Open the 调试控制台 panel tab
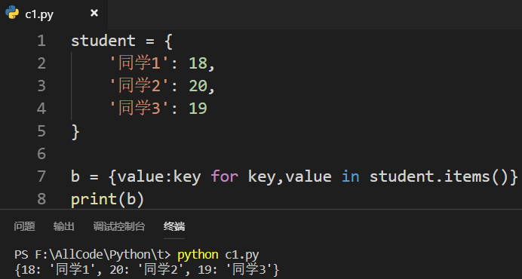 click(x=119, y=226)
